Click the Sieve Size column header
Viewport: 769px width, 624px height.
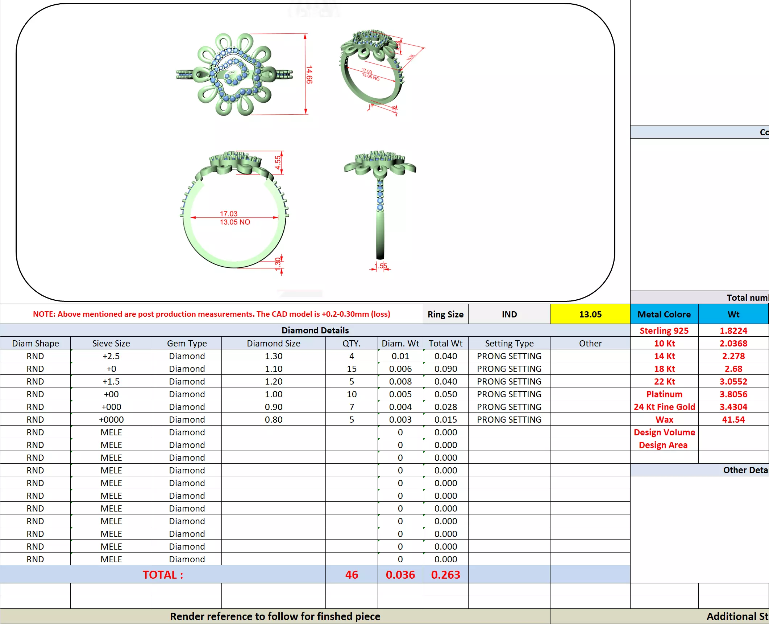(x=111, y=343)
